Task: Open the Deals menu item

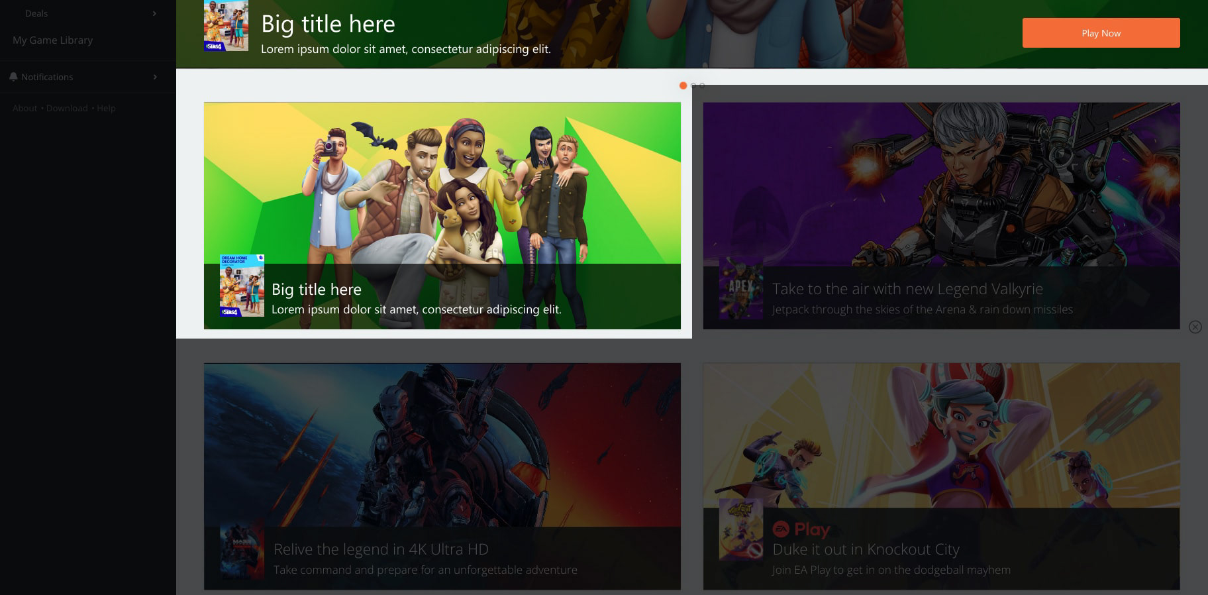Action: coord(36,13)
